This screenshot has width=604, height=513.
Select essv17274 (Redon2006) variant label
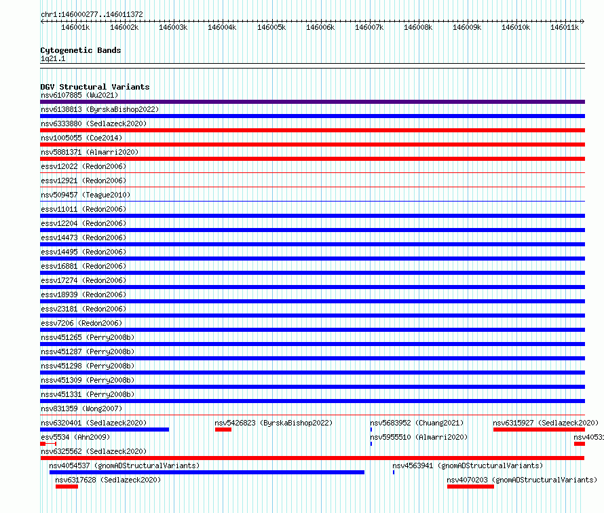click(x=83, y=280)
